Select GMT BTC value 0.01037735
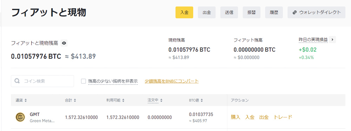 click(x=201, y=114)
